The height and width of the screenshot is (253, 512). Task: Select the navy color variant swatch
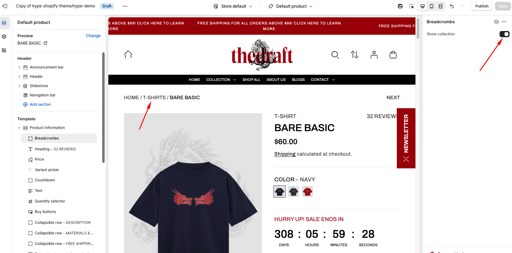(x=279, y=192)
